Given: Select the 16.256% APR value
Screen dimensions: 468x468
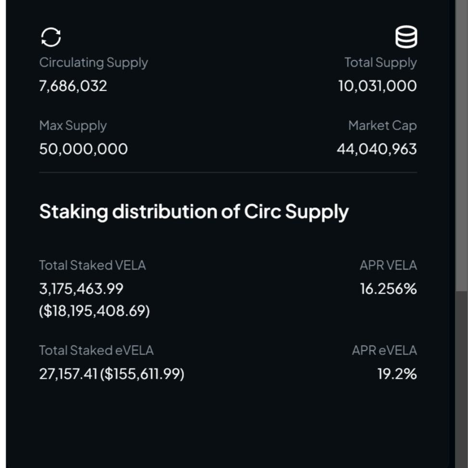Looking at the screenshot, I should click(x=388, y=289).
